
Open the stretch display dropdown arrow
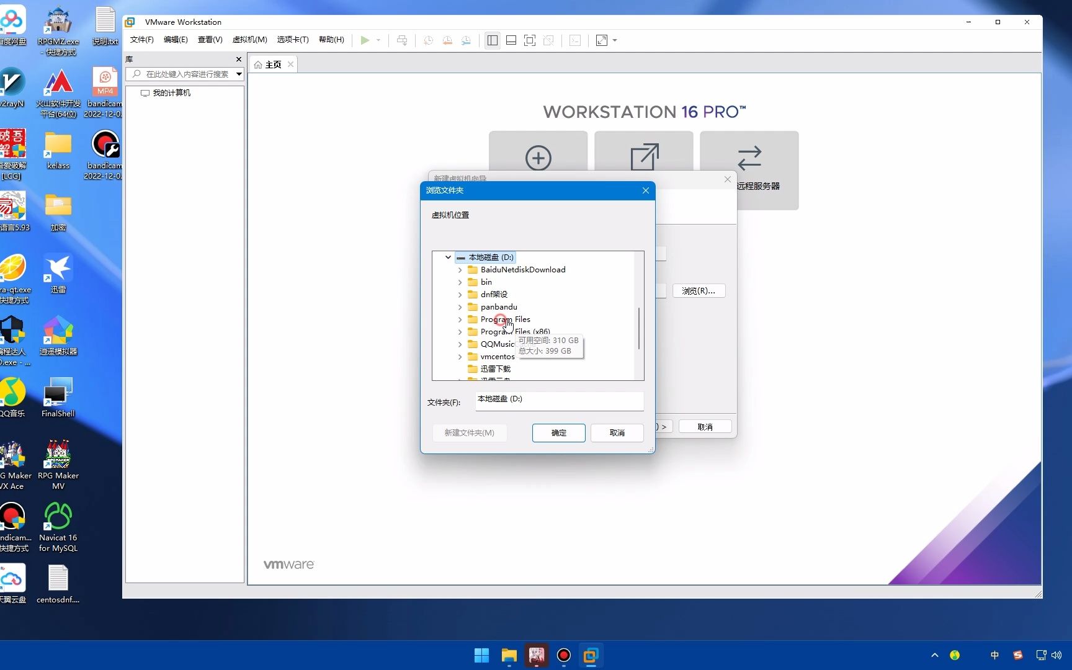tap(615, 40)
